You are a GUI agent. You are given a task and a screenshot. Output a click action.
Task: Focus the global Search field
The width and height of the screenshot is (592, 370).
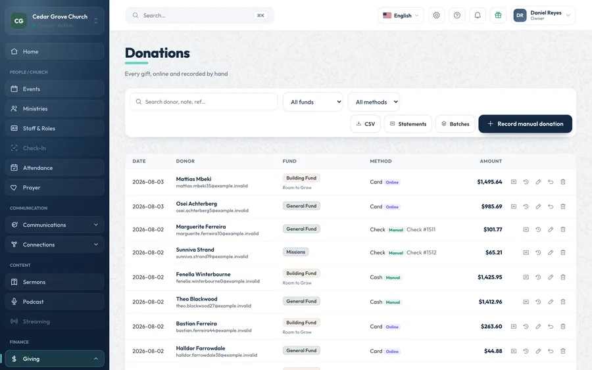tap(199, 16)
